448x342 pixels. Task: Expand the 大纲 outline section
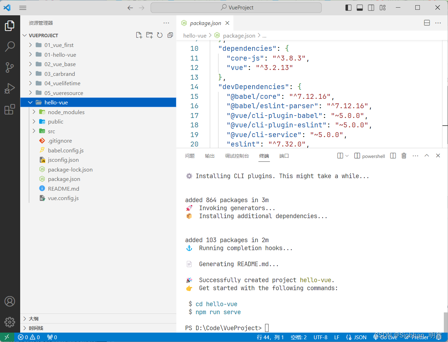tap(98, 319)
